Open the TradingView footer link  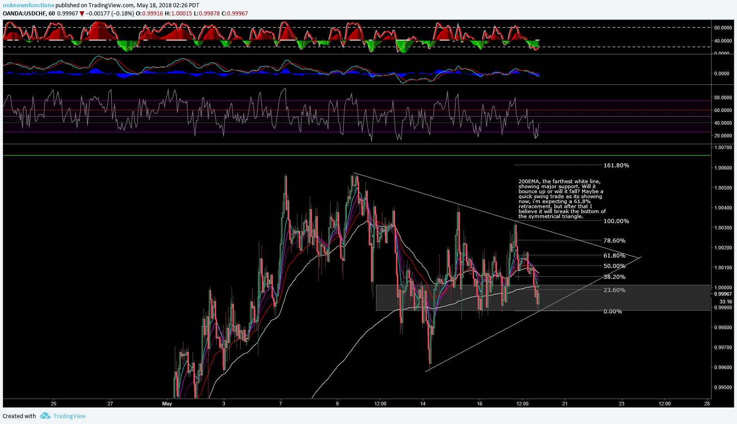coord(69,416)
